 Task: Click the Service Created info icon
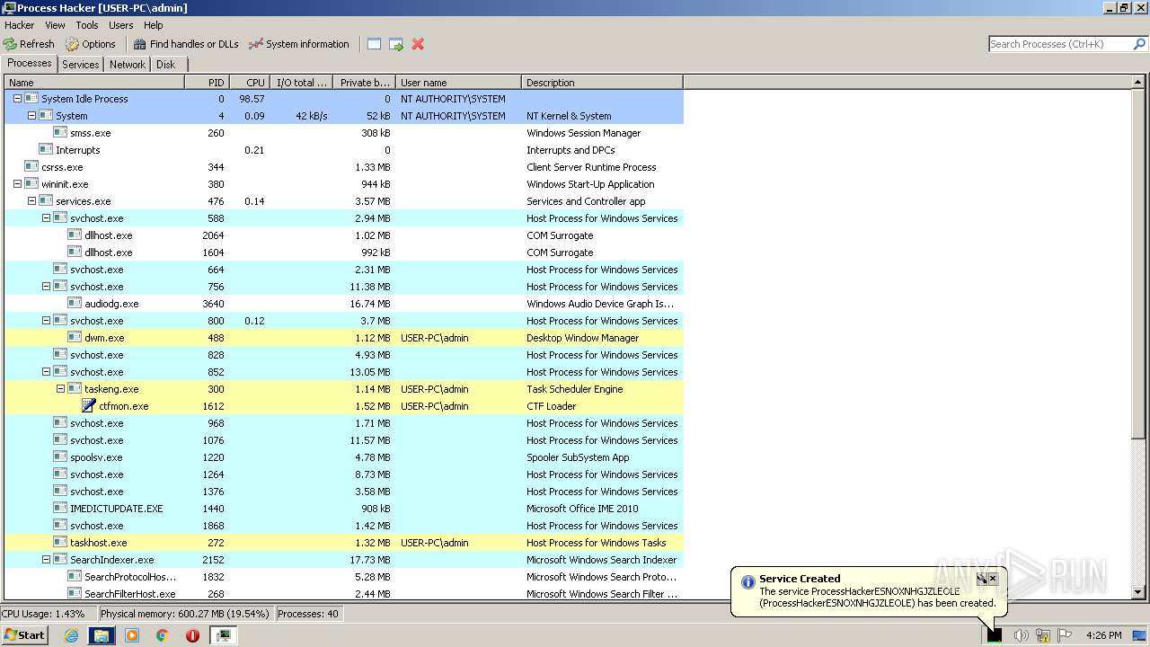coord(747,581)
